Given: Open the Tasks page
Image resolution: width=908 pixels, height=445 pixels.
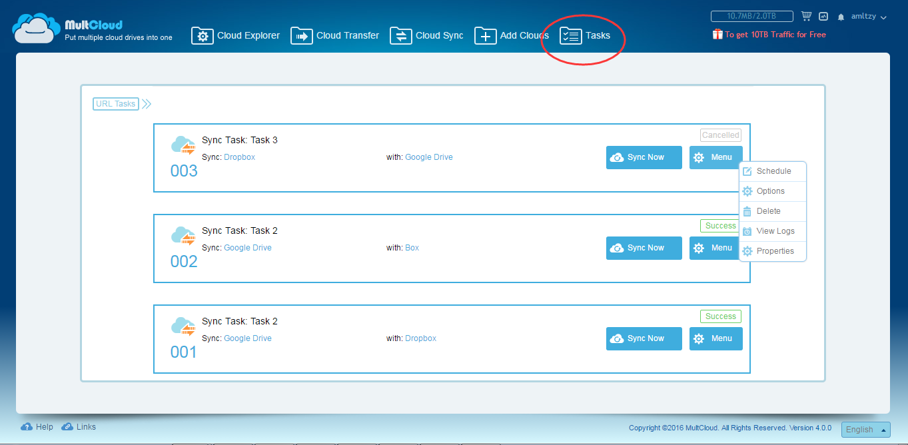Looking at the screenshot, I should click(585, 35).
